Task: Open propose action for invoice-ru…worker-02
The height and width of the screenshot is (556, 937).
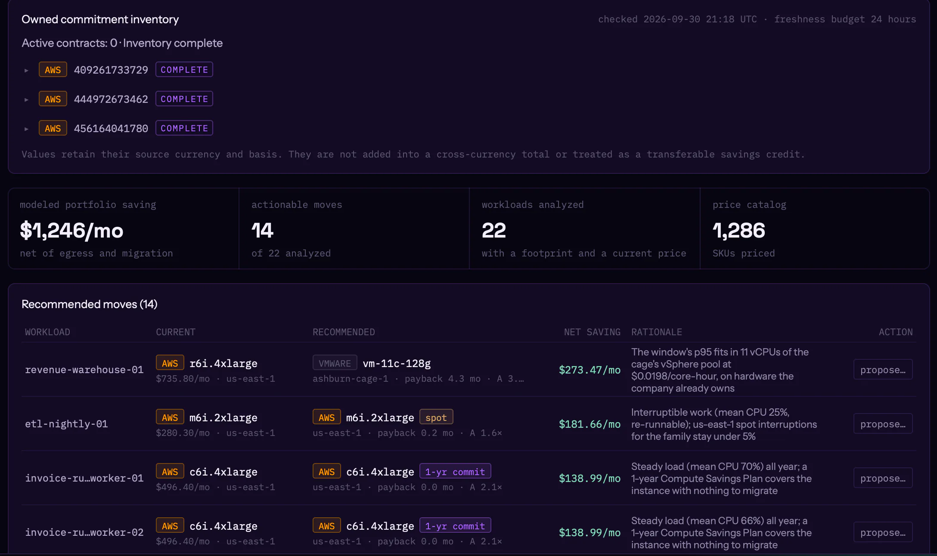Action: [883, 532]
